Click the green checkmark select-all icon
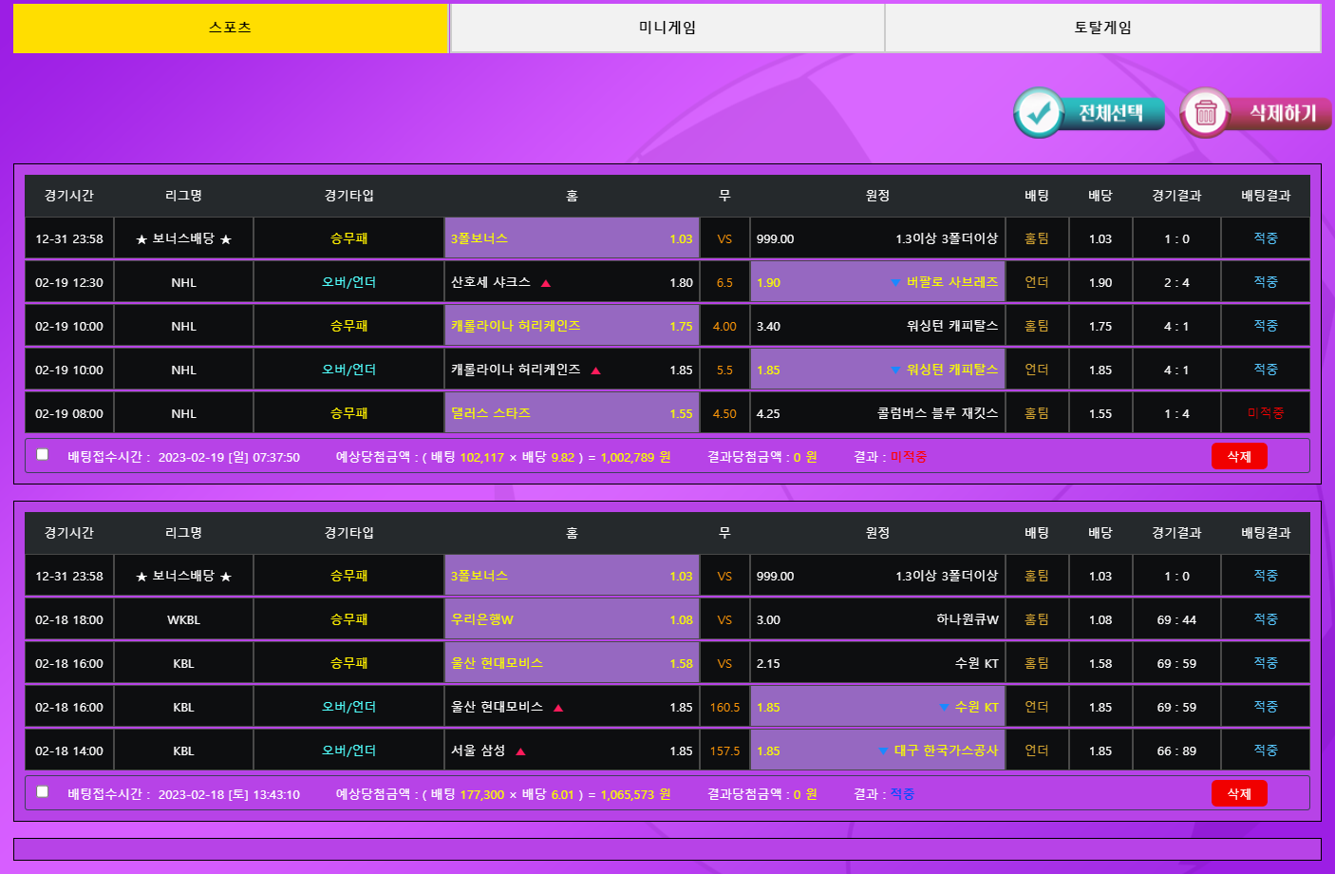This screenshot has width=1335, height=874. tap(1039, 113)
